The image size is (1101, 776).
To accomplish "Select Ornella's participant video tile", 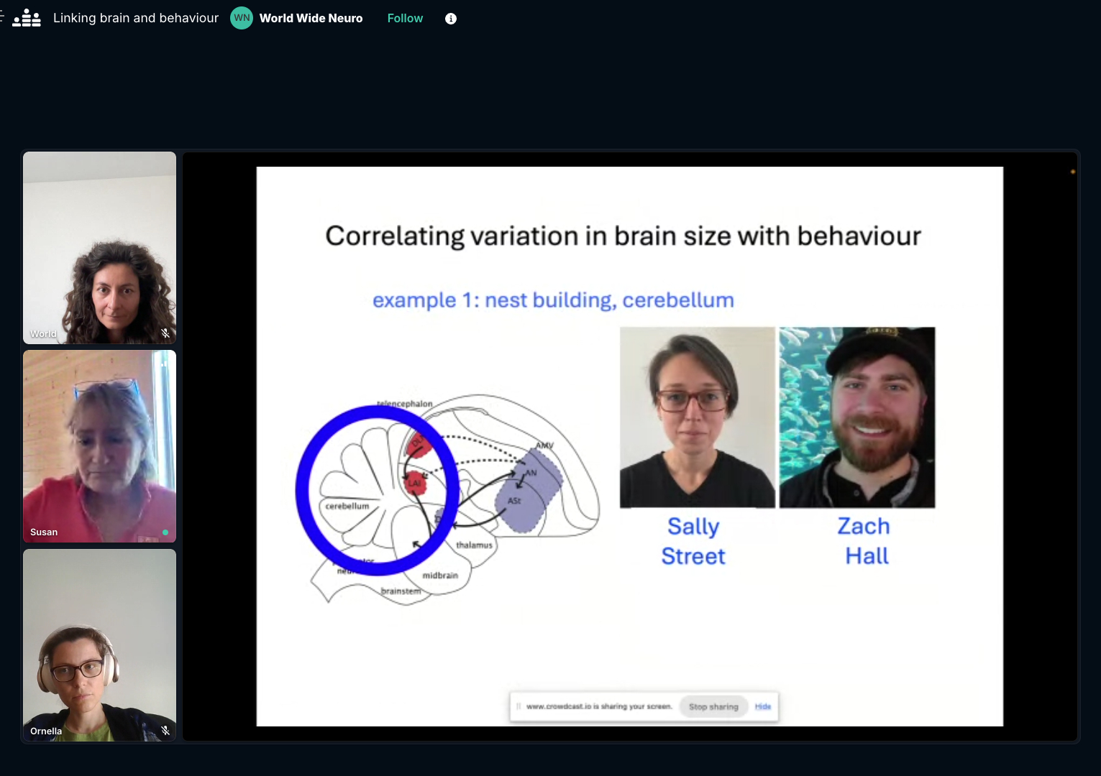I will [x=99, y=645].
